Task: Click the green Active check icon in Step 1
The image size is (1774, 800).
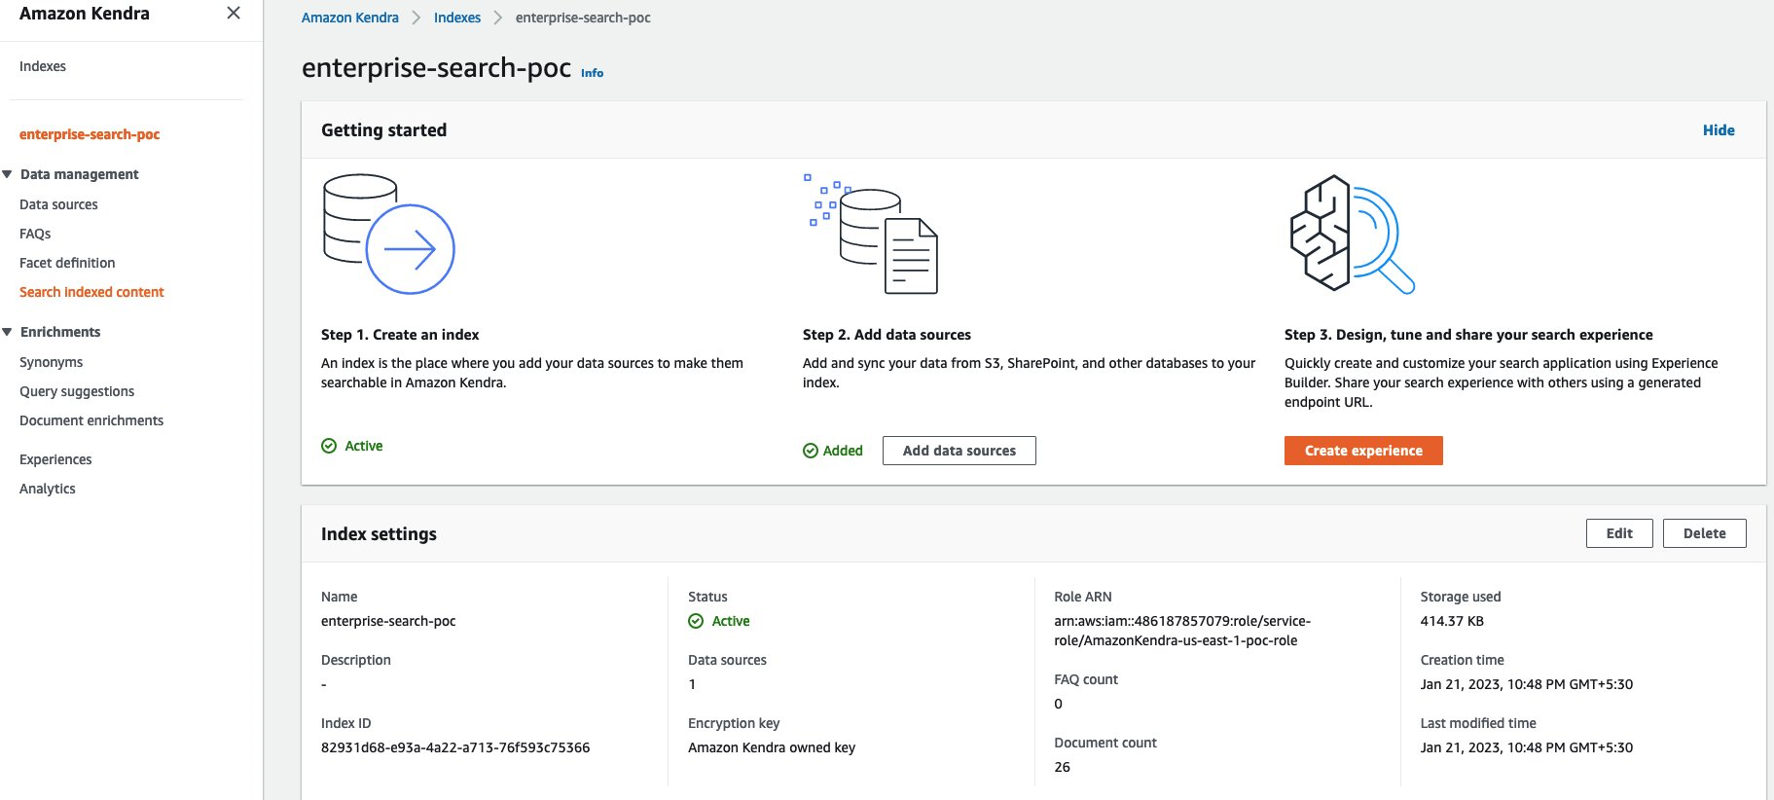Action: (329, 446)
